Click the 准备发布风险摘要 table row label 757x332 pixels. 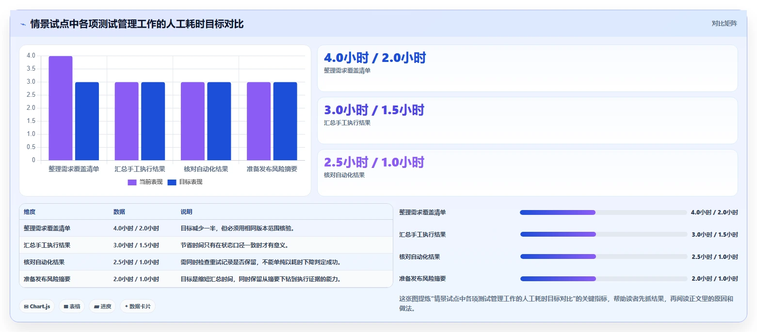[x=47, y=279]
